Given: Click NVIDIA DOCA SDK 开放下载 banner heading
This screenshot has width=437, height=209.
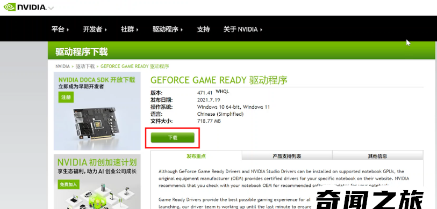Looking at the screenshot, I should tap(97, 80).
